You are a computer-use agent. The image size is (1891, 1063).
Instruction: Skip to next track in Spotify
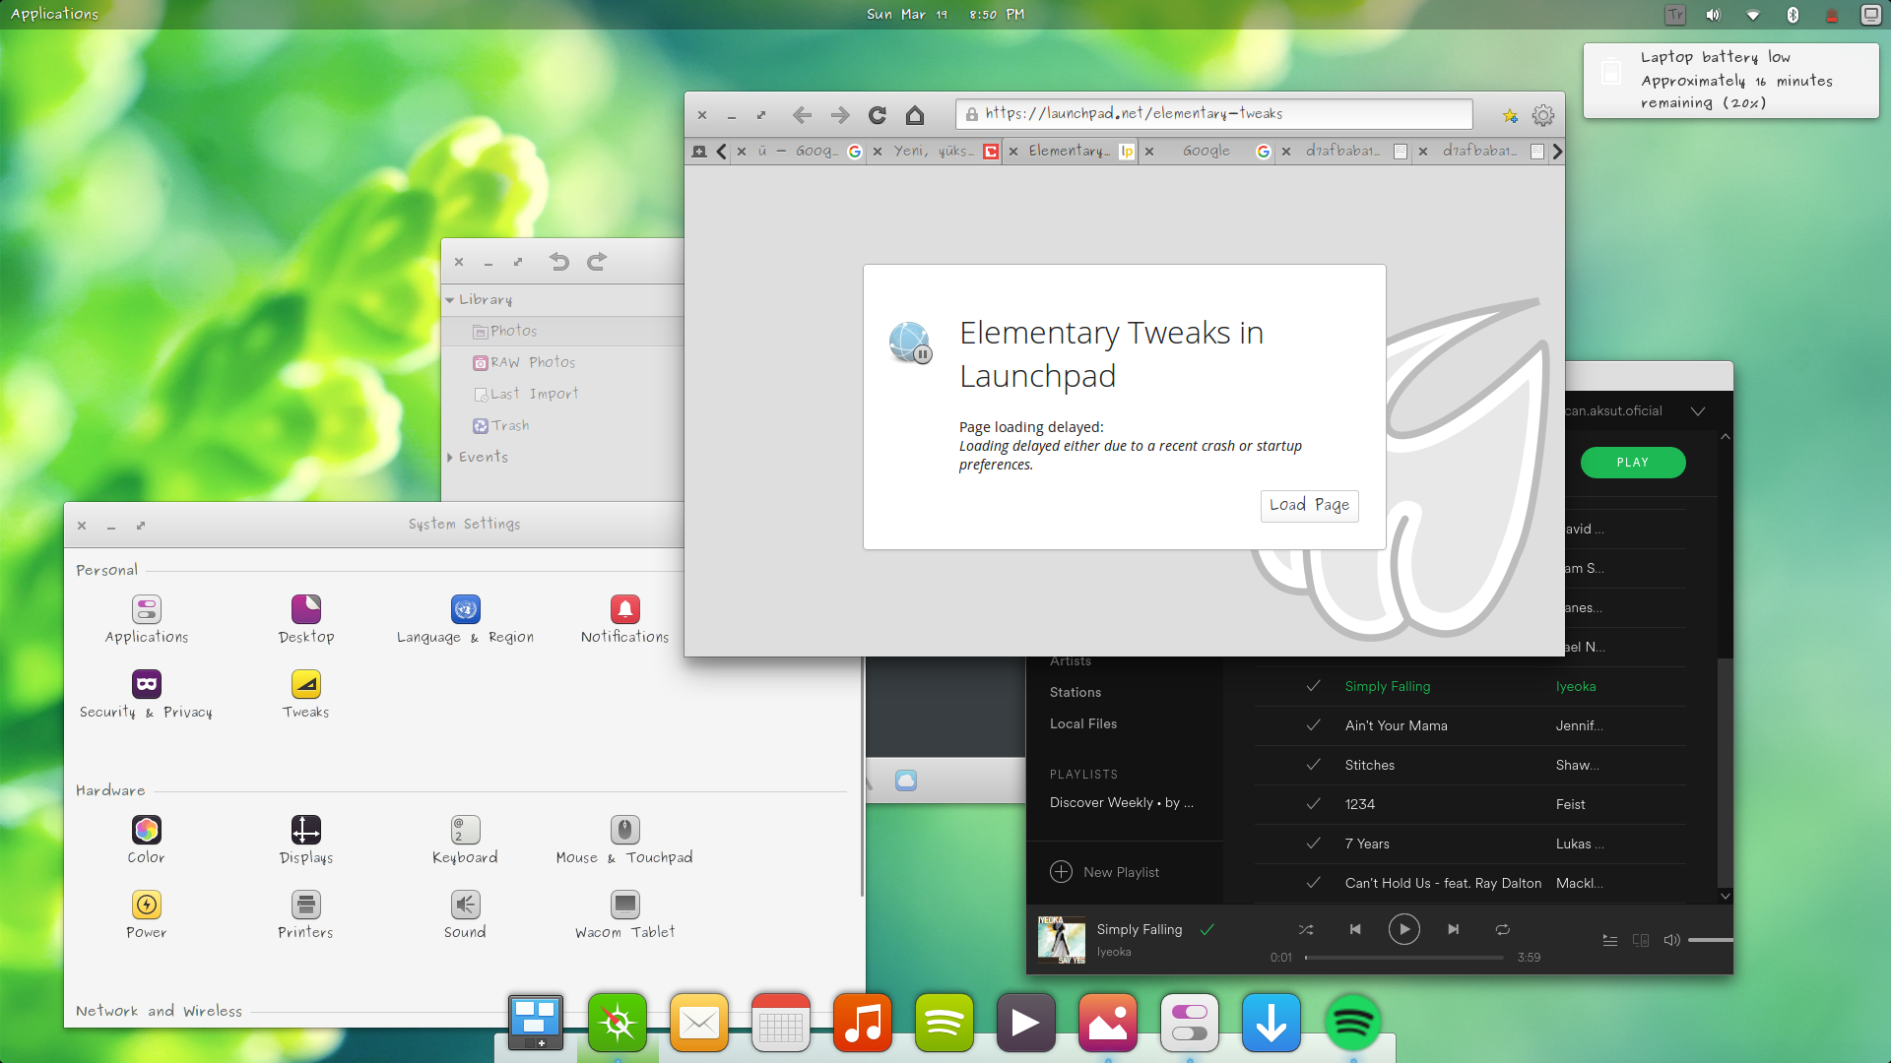click(x=1454, y=929)
